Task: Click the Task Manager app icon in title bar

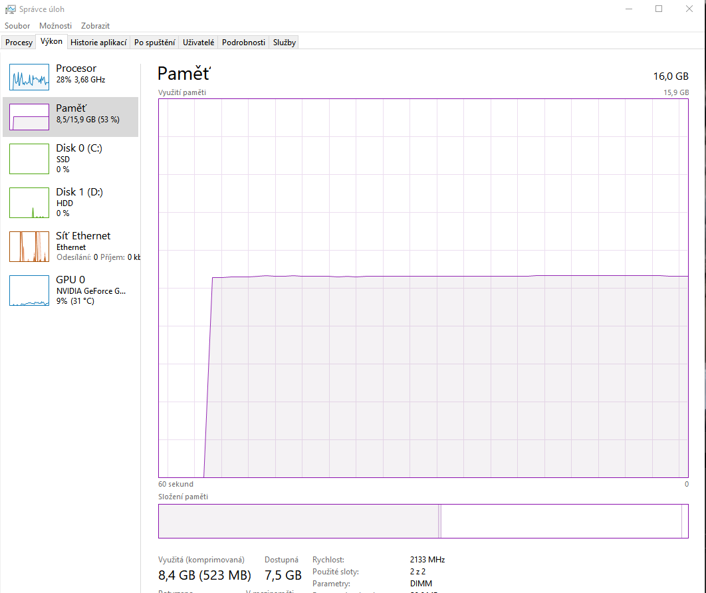Action: click(x=10, y=9)
